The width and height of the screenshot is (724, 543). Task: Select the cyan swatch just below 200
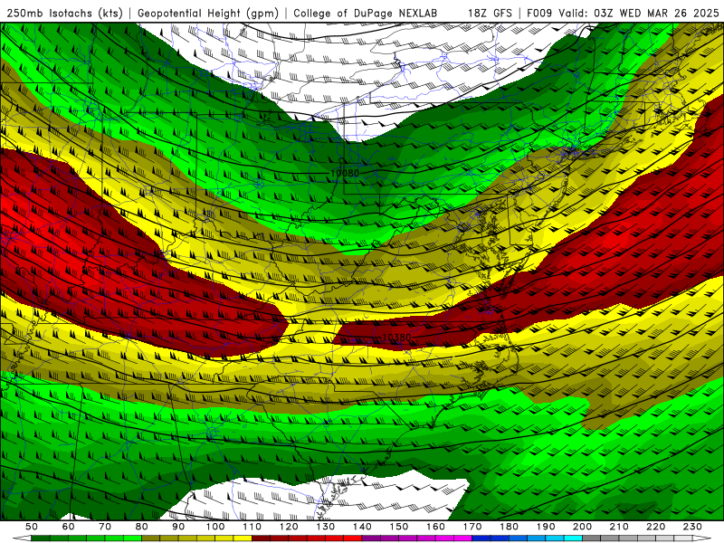(574, 538)
